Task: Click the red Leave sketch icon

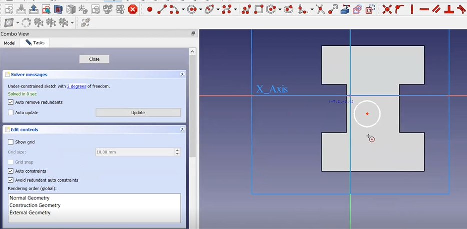Action: tap(133, 10)
